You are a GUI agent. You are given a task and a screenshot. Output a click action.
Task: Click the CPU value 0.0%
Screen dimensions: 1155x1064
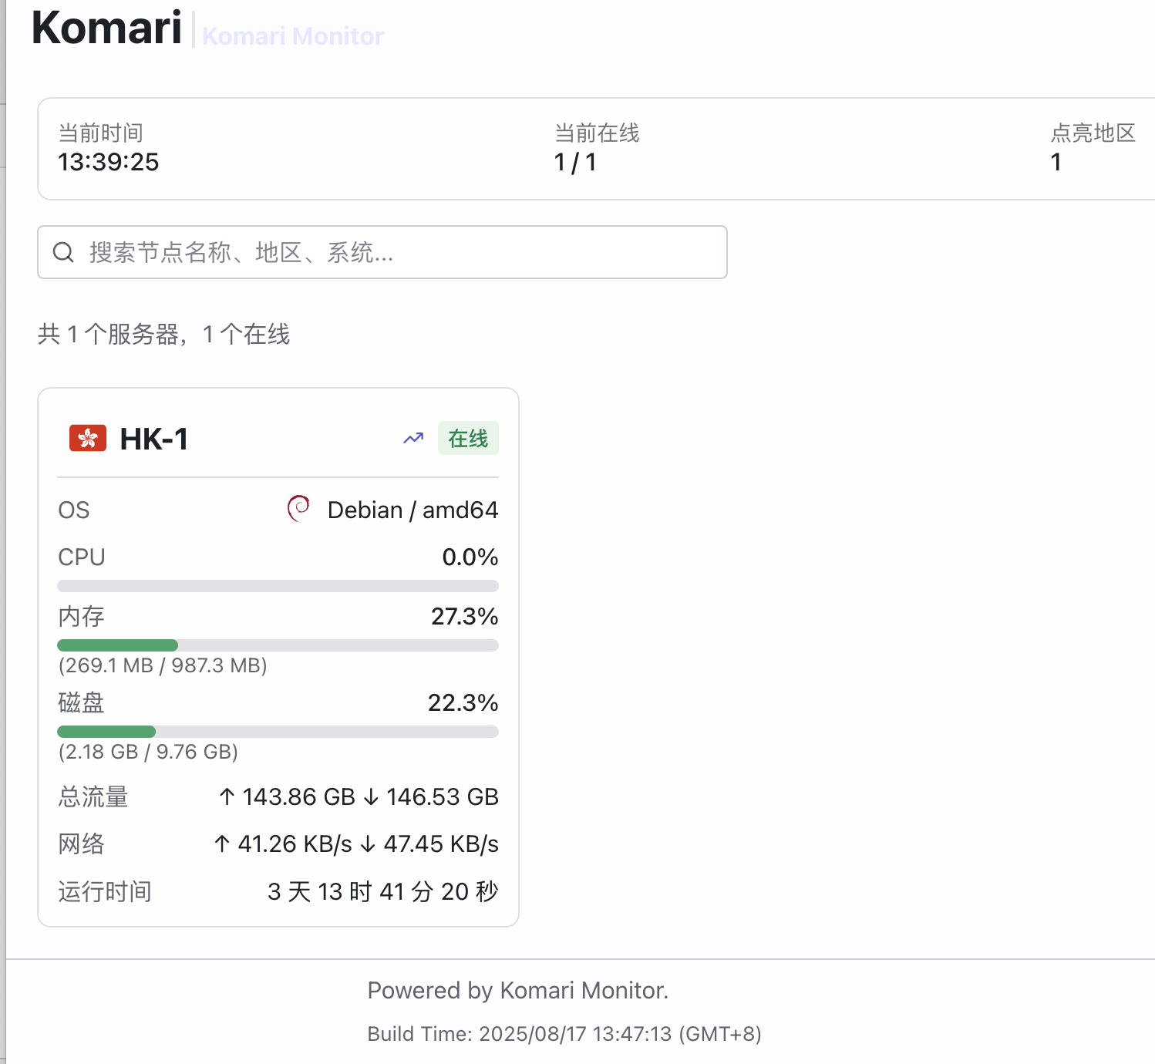[x=470, y=557]
